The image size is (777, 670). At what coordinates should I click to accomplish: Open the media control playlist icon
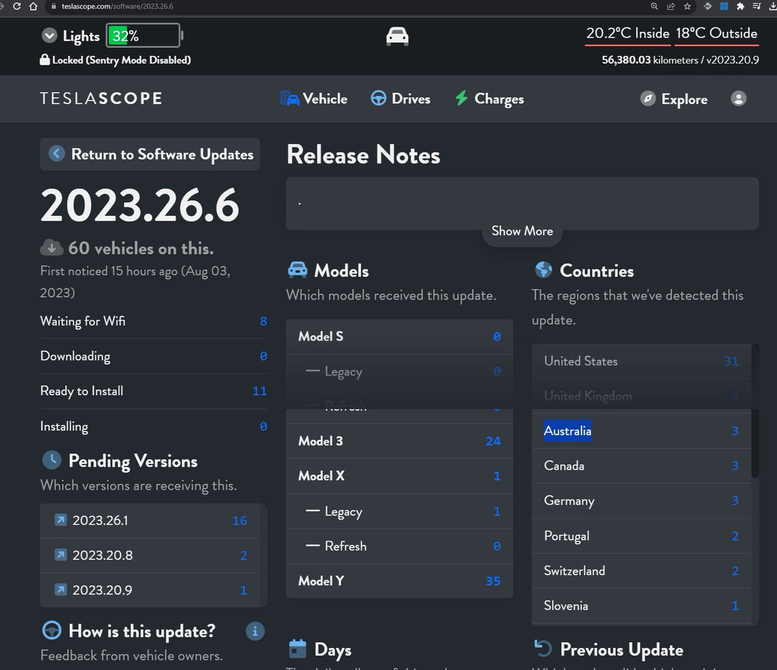pos(756,6)
